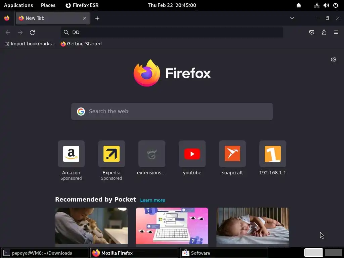Image resolution: width=344 pixels, height=258 pixels.
Task: Click Import bookmarks in bookmarks toolbar
Action: click(30, 44)
